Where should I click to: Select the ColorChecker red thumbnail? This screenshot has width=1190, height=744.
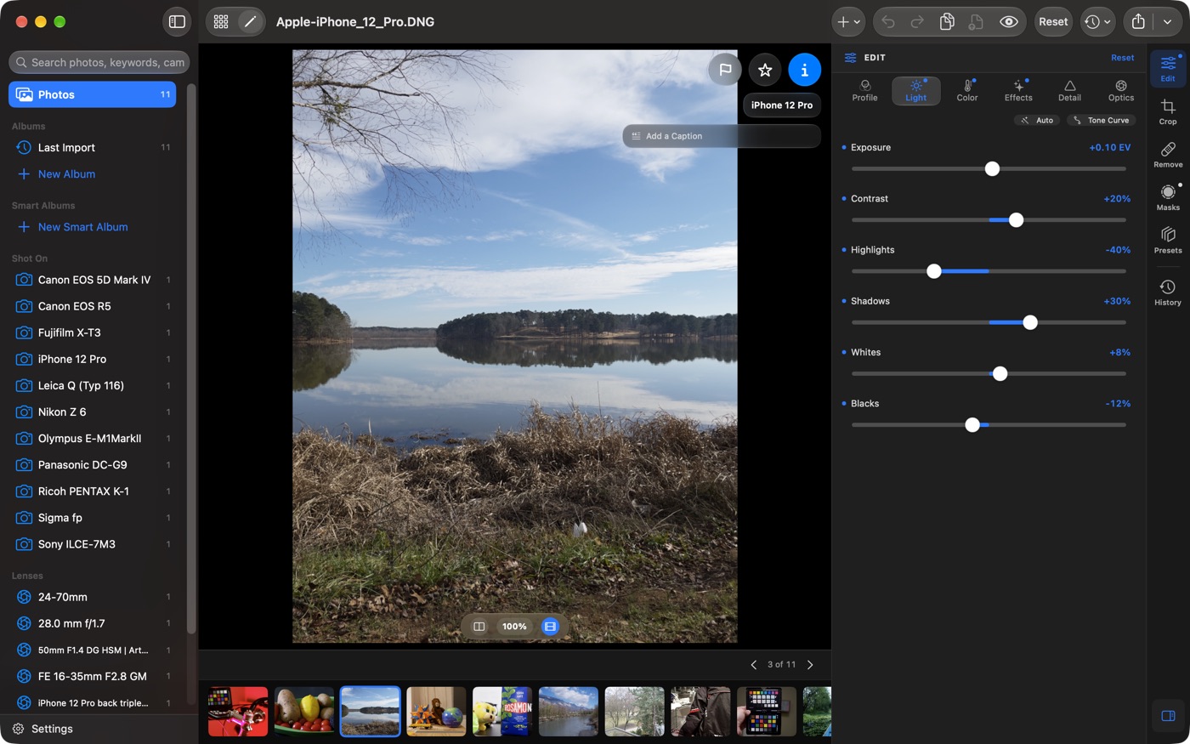point(238,712)
